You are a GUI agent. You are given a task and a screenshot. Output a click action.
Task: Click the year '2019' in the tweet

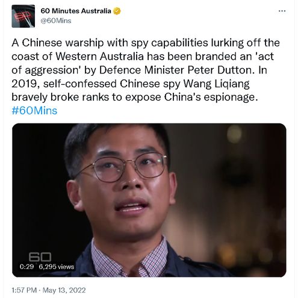25,84
